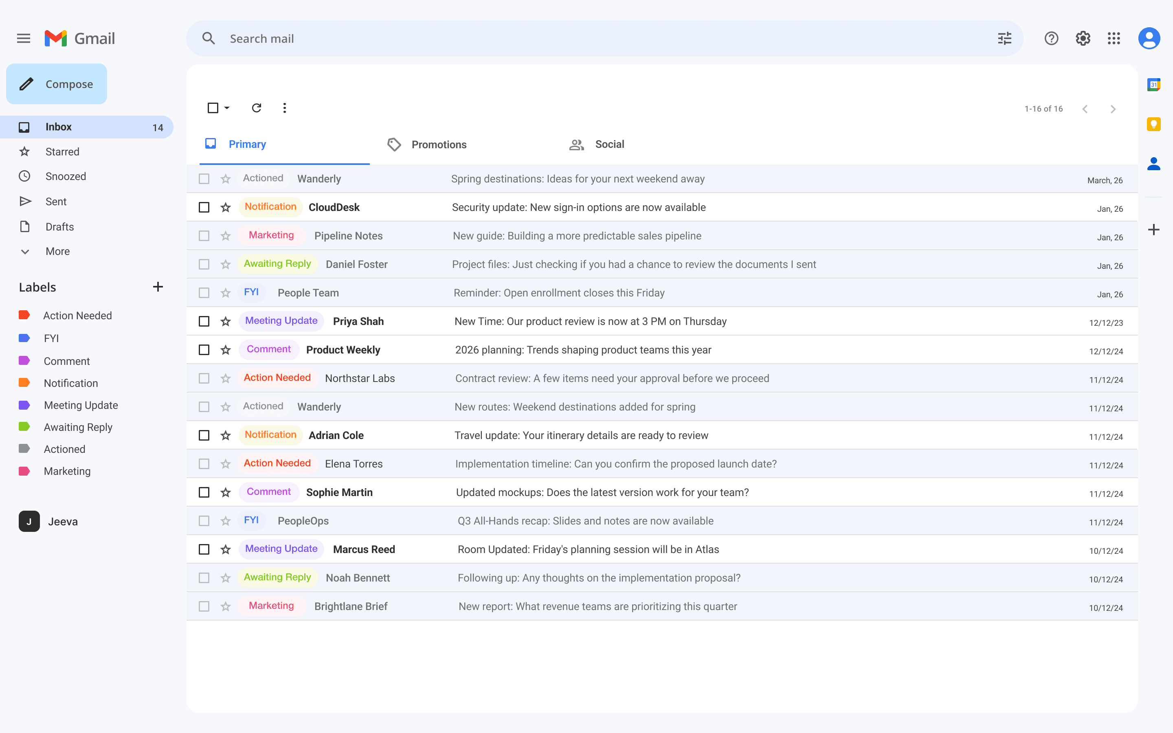Tick the Product Weekly email checkbox

point(204,350)
